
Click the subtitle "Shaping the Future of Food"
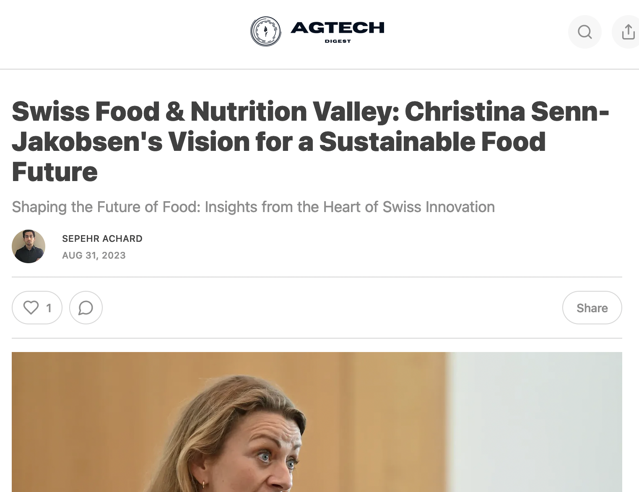(106, 207)
